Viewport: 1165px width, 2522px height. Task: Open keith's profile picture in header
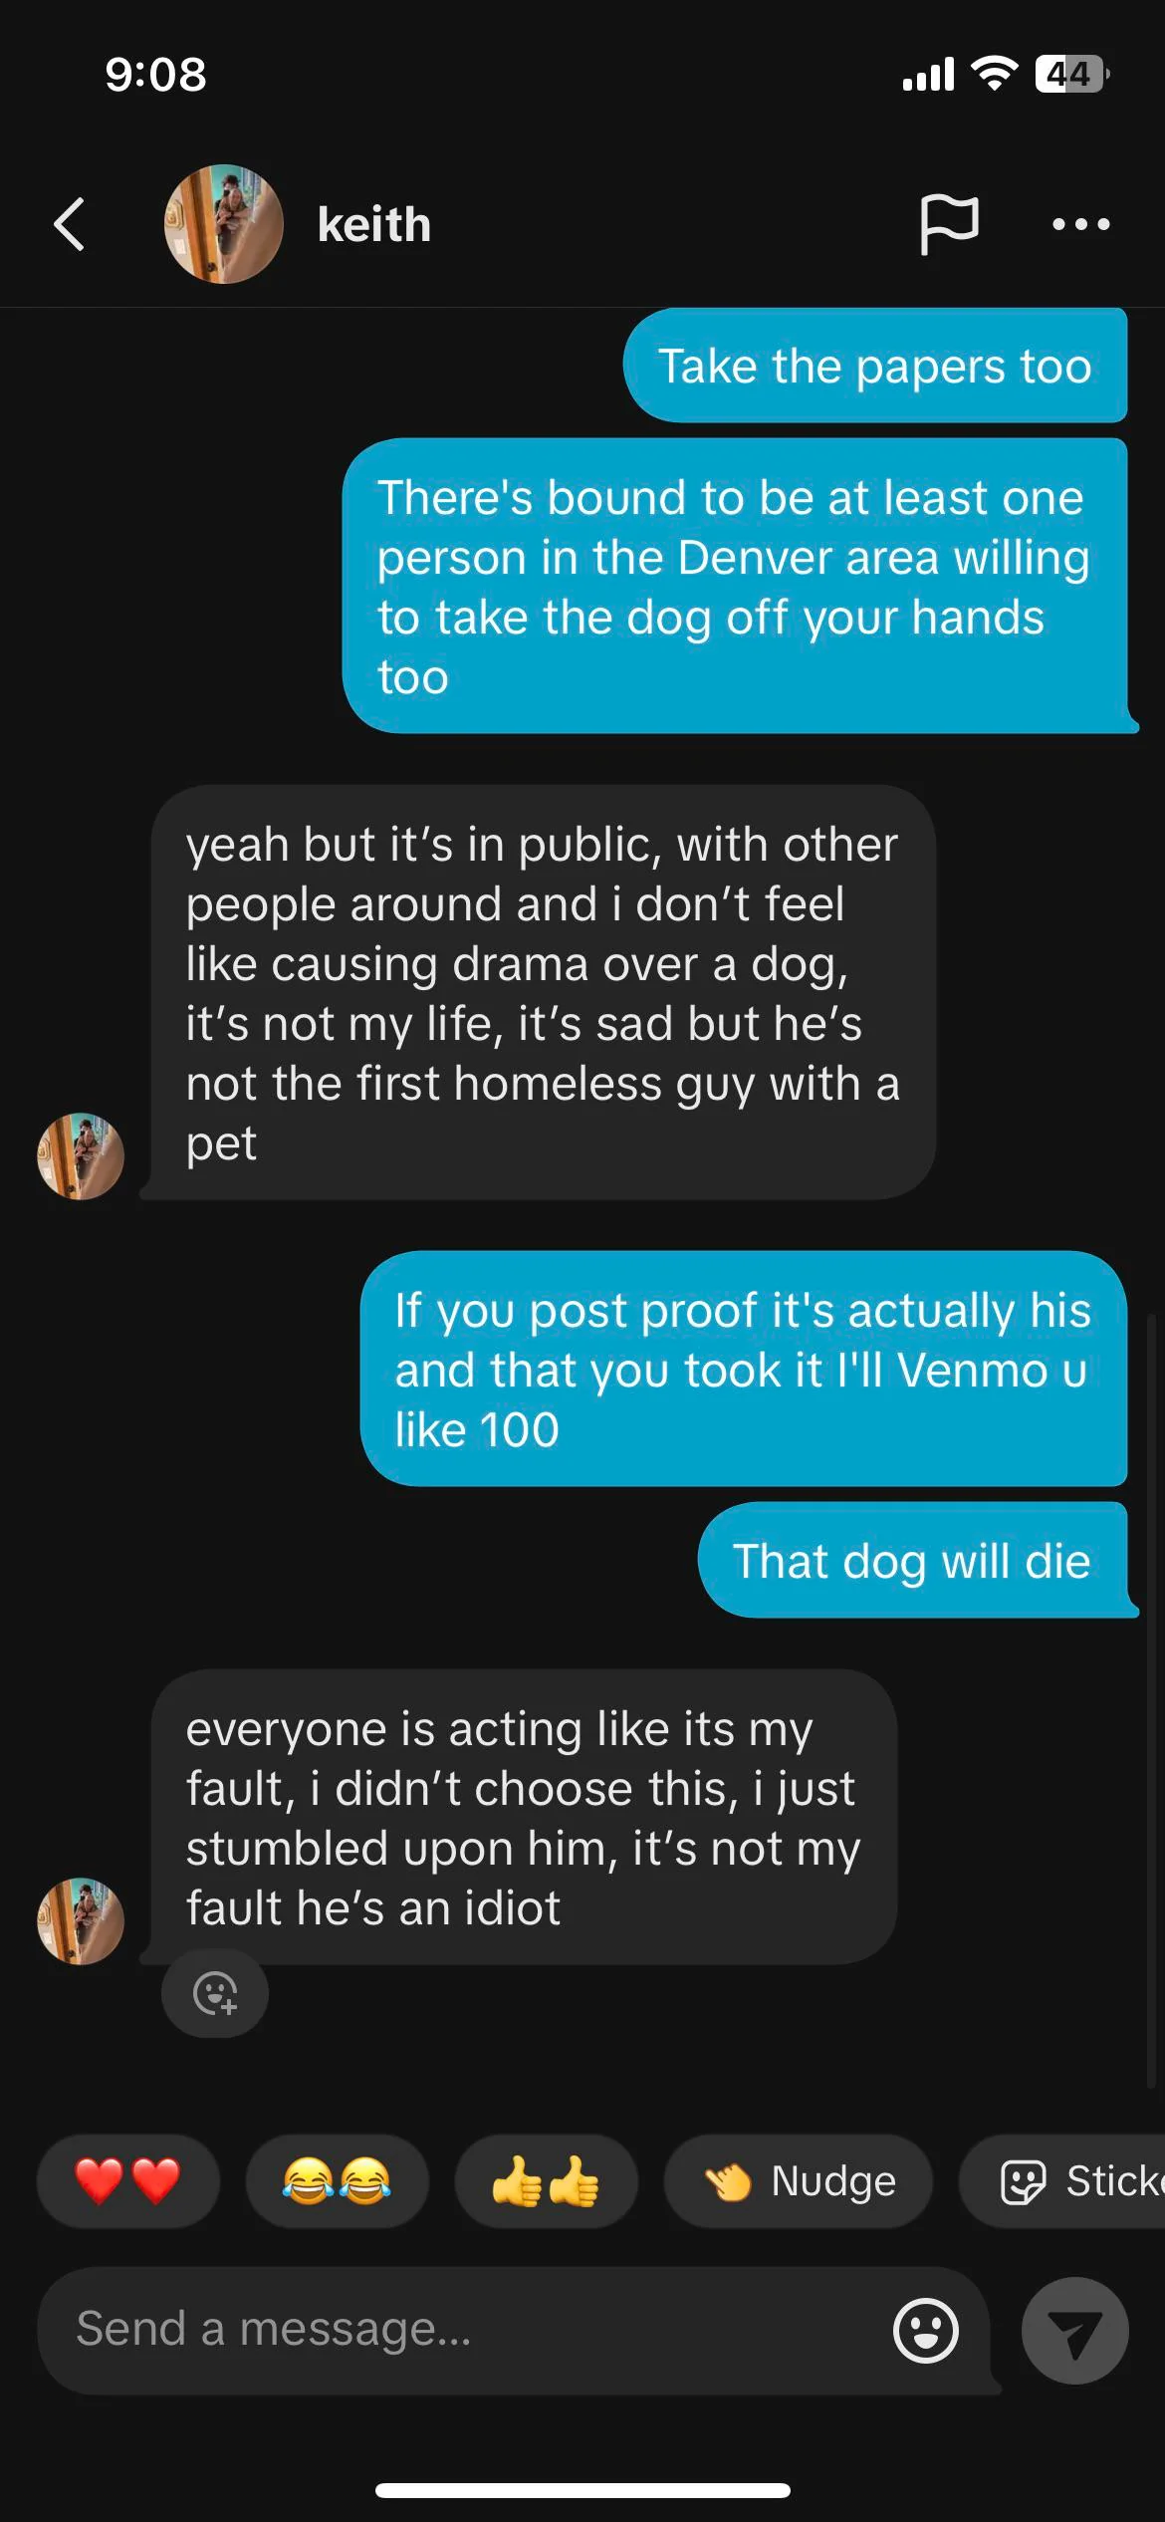click(x=223, y=224)
